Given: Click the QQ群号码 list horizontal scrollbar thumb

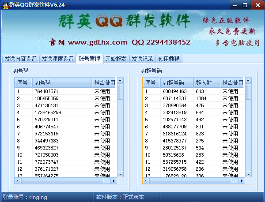Looking at the screenshot, I should (x=191, y=181).
